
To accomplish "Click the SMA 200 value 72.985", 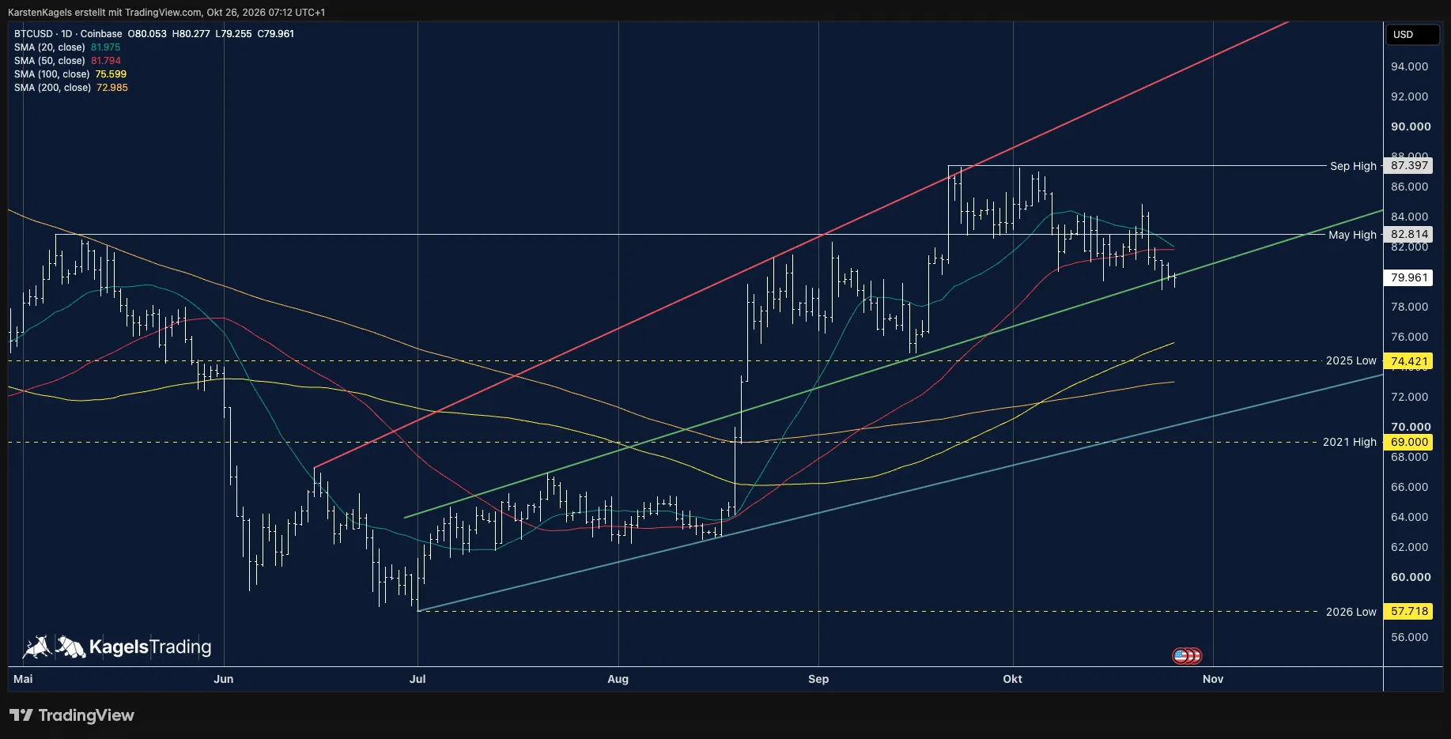I will [112, 88].
